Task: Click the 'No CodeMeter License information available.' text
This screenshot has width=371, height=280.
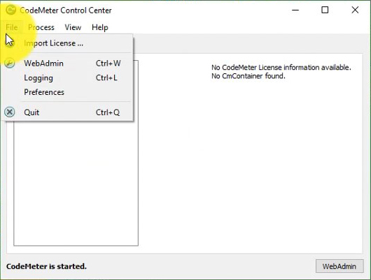Action: click(281, 68)
